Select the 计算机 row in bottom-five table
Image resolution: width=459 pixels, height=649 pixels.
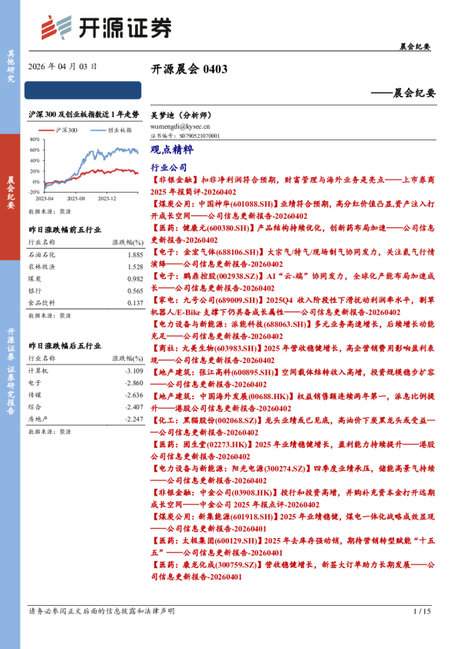pyautogui.click(x=86, y=371)
